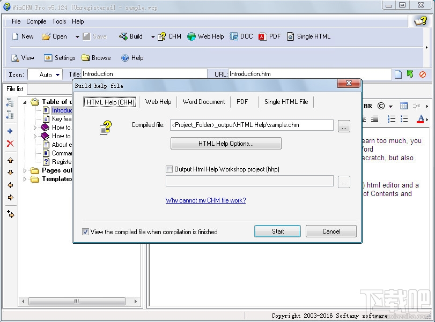This screenshot has height=322, width=435.
Task: Click in the Title Introduction field
Action: point(144,74)
